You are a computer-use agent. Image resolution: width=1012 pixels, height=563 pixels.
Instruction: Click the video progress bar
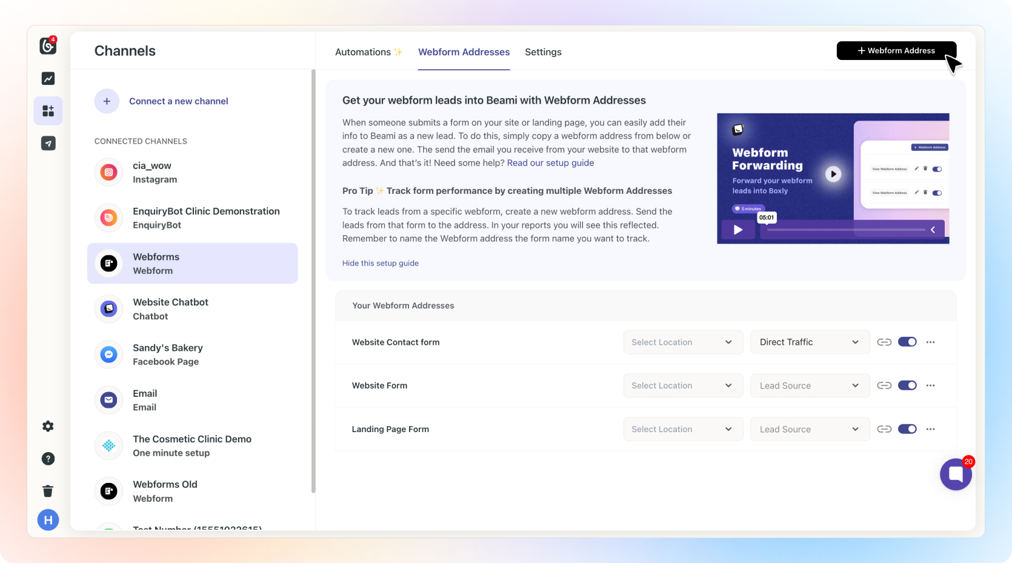click(845, 230)
